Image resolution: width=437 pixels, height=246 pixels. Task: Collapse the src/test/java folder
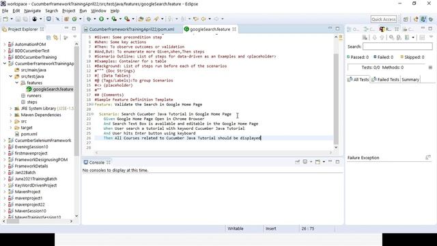point(11,77)
